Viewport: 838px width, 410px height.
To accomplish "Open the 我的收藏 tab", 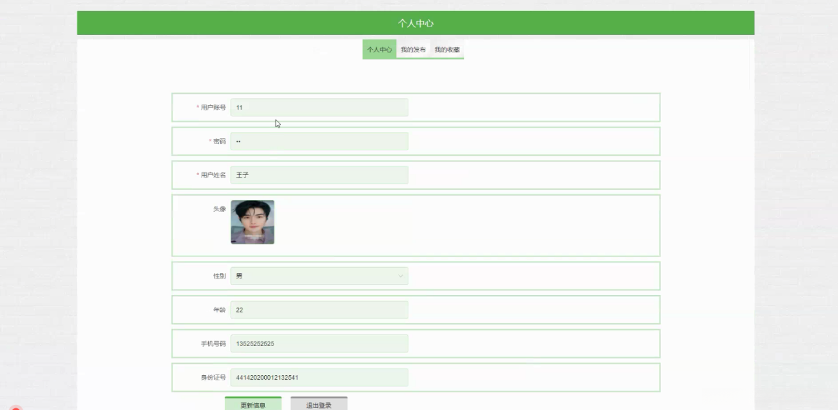I will (447, 50).
